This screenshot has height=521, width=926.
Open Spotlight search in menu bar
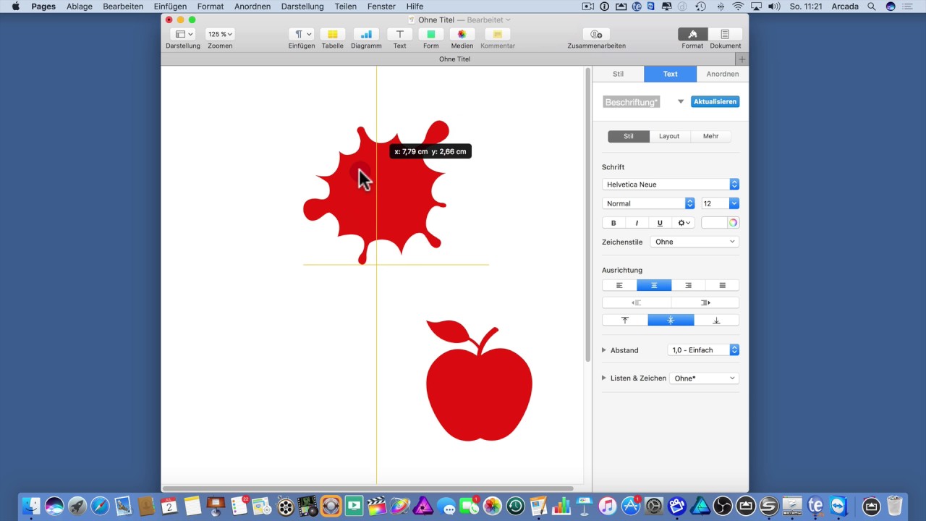tap(871, 7)
